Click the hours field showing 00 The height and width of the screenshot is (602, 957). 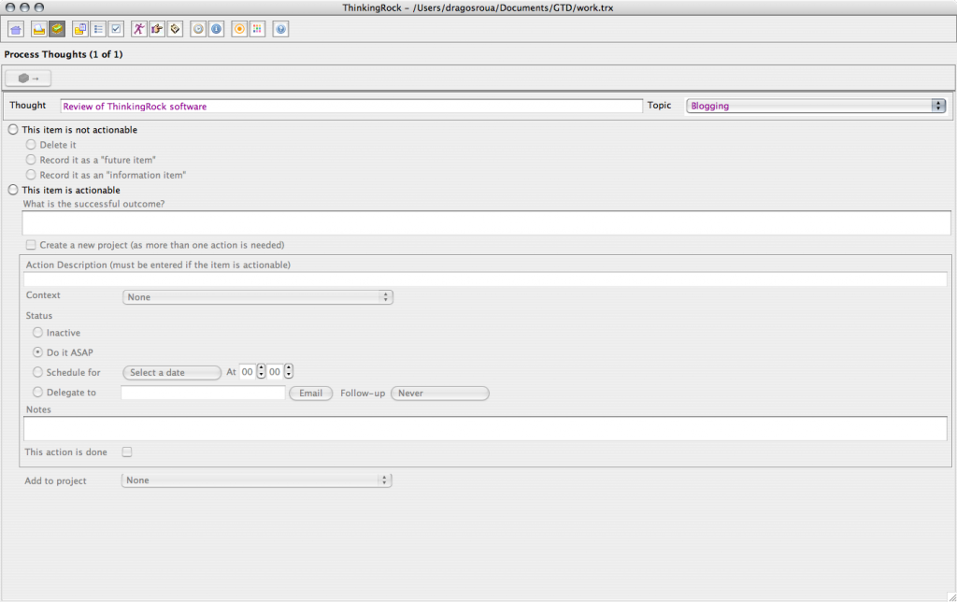pyautogui.click(x=247, y=371)
